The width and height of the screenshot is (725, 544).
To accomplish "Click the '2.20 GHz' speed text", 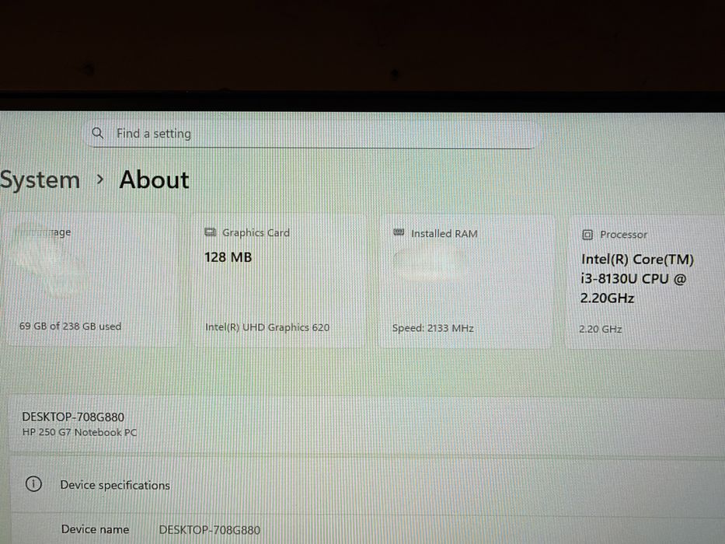I will [x=600, y=330].
